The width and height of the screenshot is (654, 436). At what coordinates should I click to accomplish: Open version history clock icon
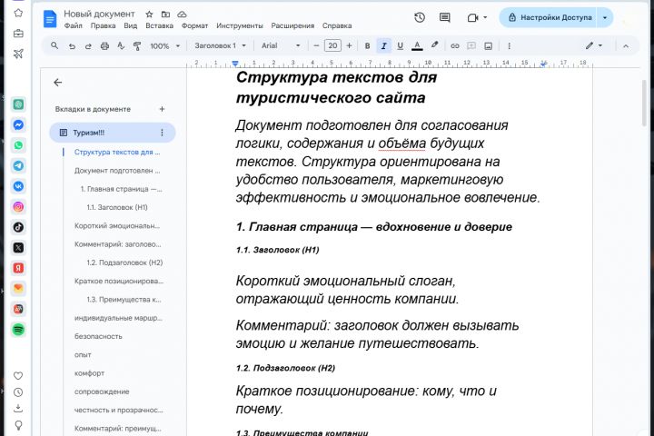click(419, 17)
